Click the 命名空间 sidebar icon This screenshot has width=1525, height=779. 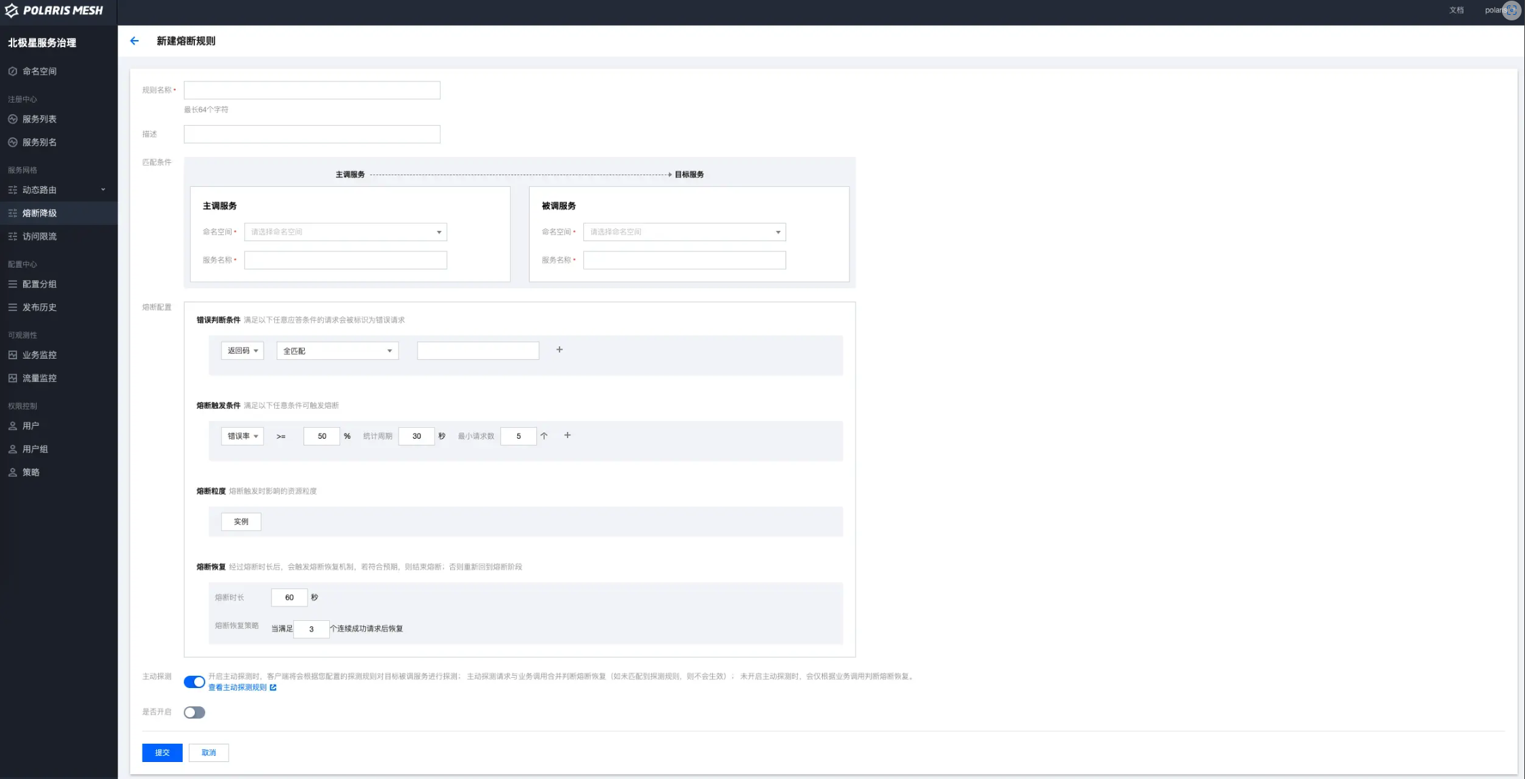click(x=12, y=71)
